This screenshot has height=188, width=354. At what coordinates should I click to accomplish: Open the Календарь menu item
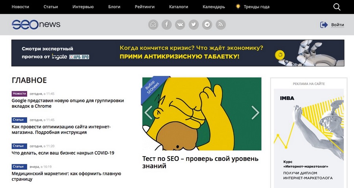point(214,7)
